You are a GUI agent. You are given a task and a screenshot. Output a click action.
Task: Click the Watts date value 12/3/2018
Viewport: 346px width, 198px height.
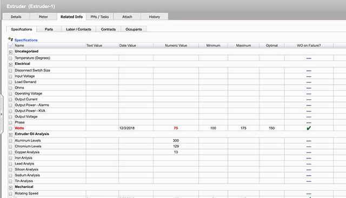pos(127,128)
